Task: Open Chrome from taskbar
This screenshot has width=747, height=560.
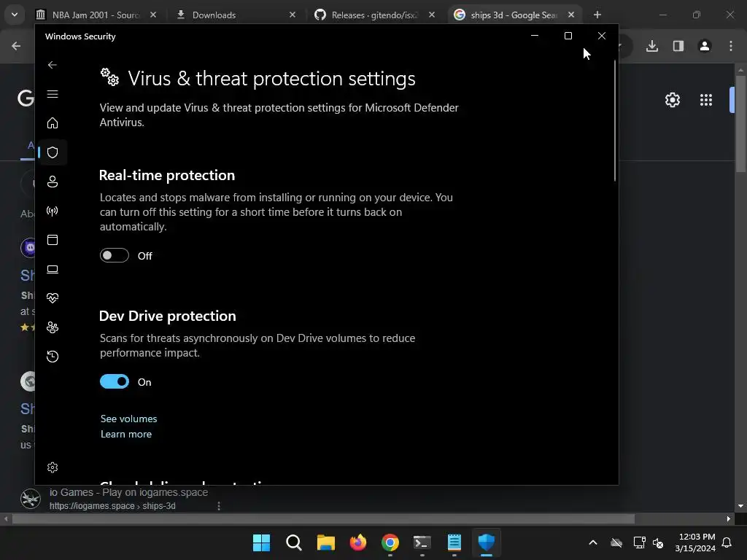Action: 390,542
